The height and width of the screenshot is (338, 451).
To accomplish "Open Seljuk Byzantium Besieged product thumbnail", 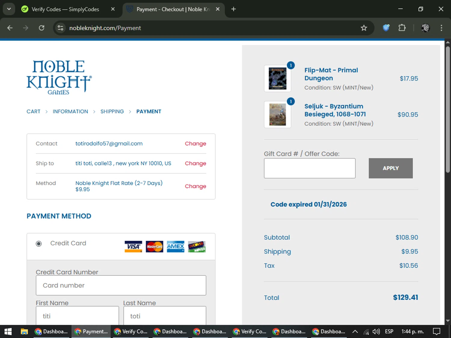I will click(278, 114).
